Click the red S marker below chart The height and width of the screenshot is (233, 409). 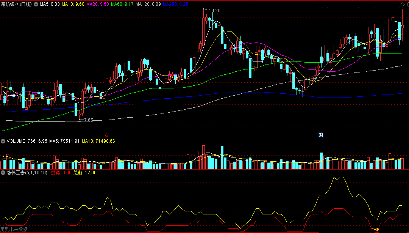coord(106,135)
